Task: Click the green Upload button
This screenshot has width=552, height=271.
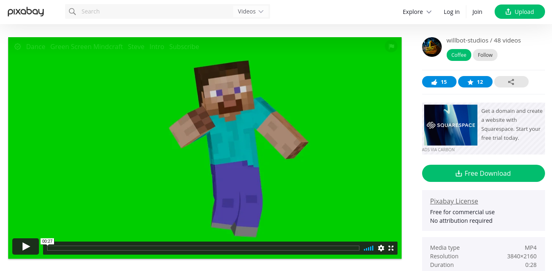Action: (x=520, y=12)
